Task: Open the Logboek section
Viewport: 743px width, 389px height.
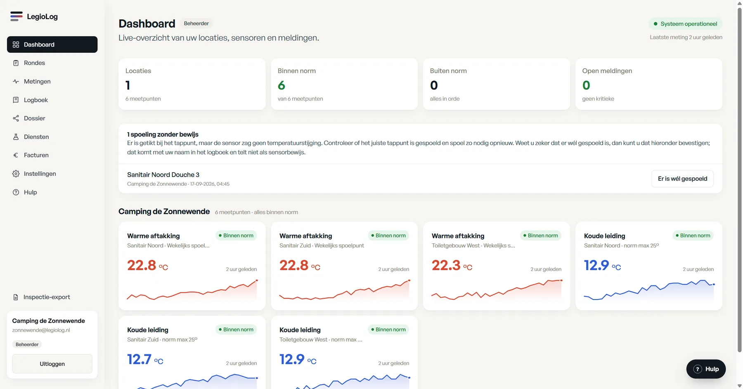Action: (52, 100)
